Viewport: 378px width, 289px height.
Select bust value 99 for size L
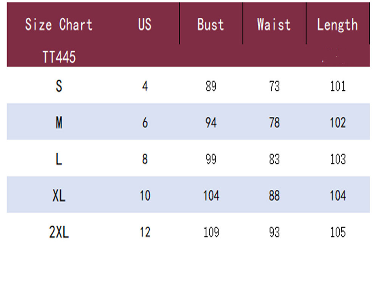[x=211, y=159]
